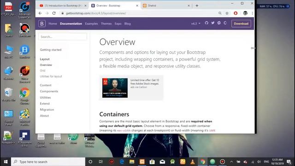This screenshot has width=295, height=166.
Task: Click the Adobe Stock ad image
Action: (115, 88)
